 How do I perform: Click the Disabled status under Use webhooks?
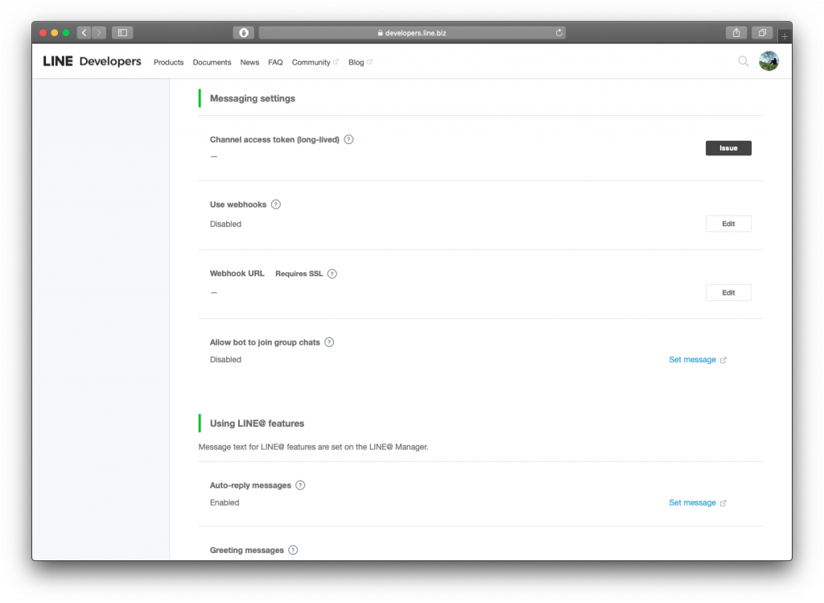[x=225, y=224]
